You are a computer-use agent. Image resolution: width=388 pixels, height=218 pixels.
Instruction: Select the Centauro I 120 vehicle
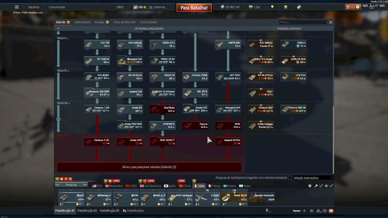[x=97, y=109]
